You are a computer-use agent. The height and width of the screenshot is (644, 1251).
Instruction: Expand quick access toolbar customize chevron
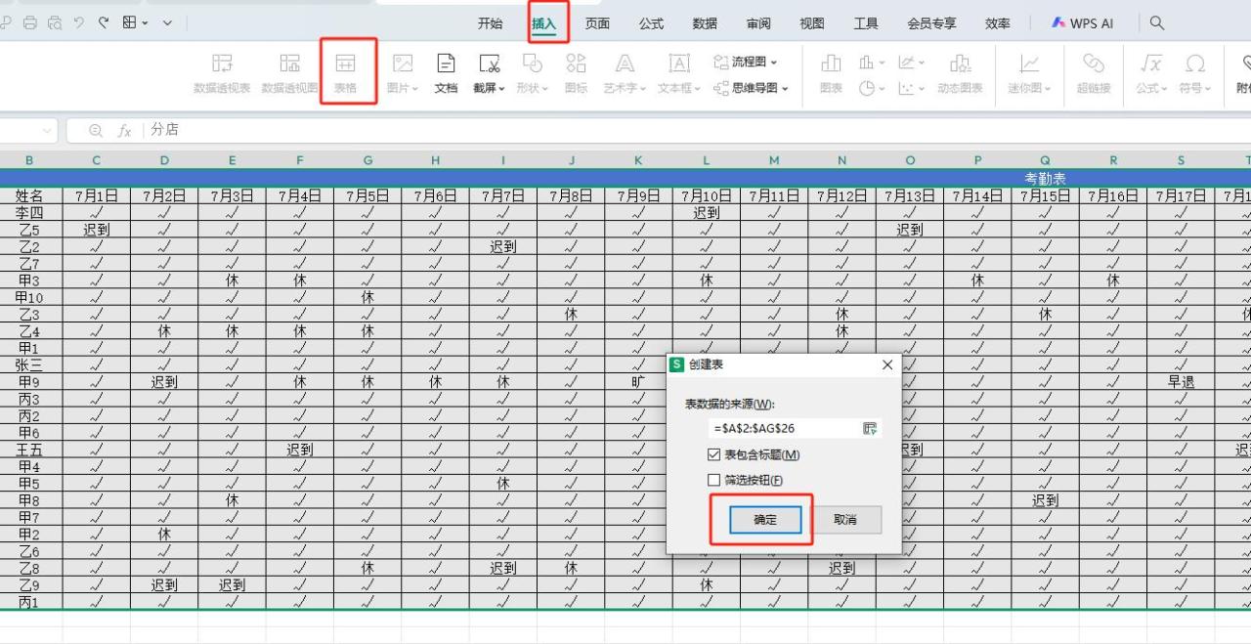point(167,22)
